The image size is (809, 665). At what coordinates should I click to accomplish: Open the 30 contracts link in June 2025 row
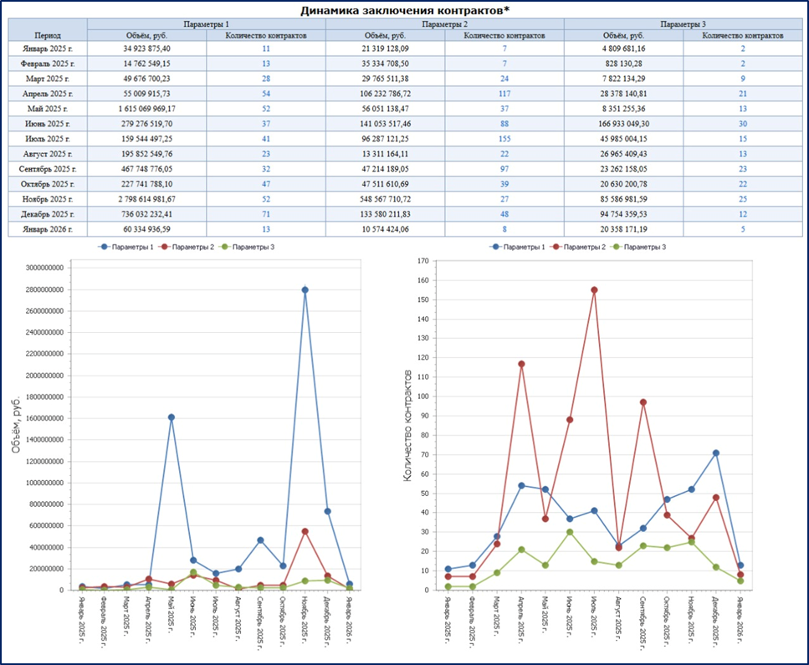coord(743,124)
